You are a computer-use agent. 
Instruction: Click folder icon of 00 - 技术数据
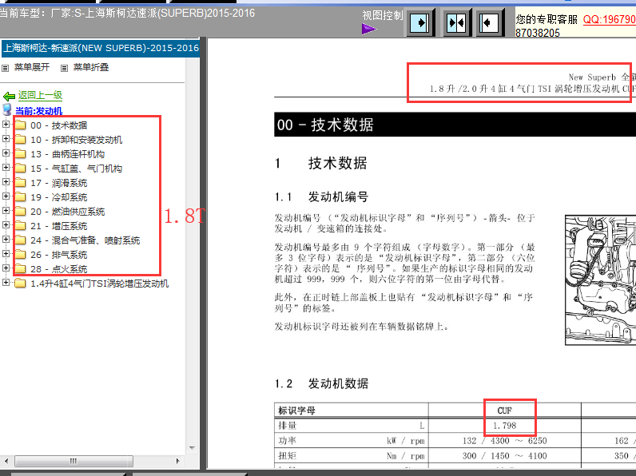coord(20,125)
